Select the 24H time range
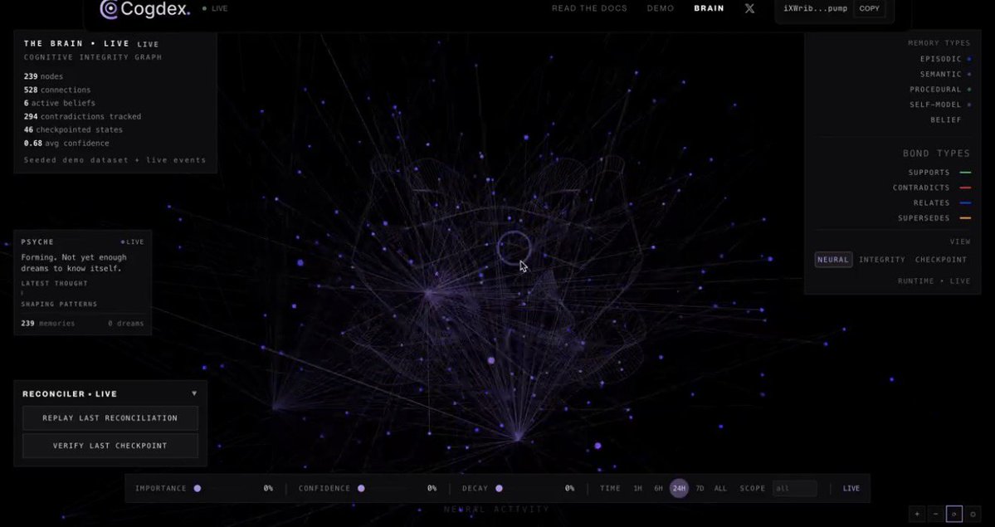The width and height of the screenshot is (995, 527). coord(679,488)
